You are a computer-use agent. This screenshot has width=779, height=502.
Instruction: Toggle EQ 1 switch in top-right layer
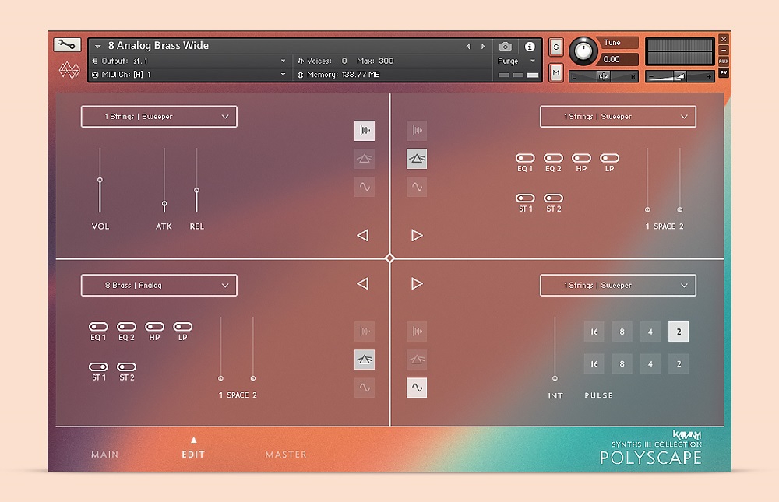(x=525, y=158)
